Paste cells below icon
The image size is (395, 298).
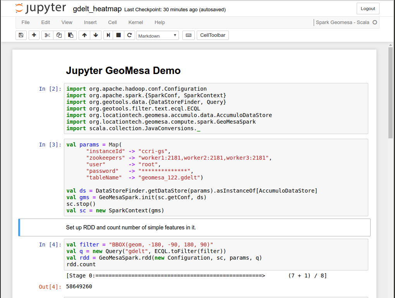coord(71,35)
